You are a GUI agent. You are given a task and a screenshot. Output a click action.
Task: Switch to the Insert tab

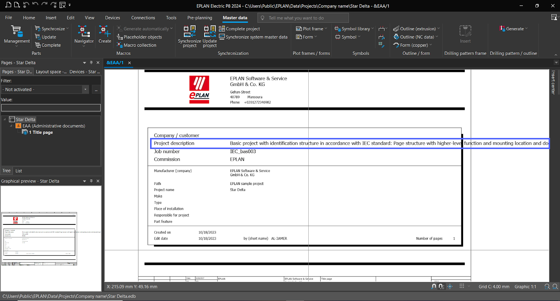click(x=51, y=17)
